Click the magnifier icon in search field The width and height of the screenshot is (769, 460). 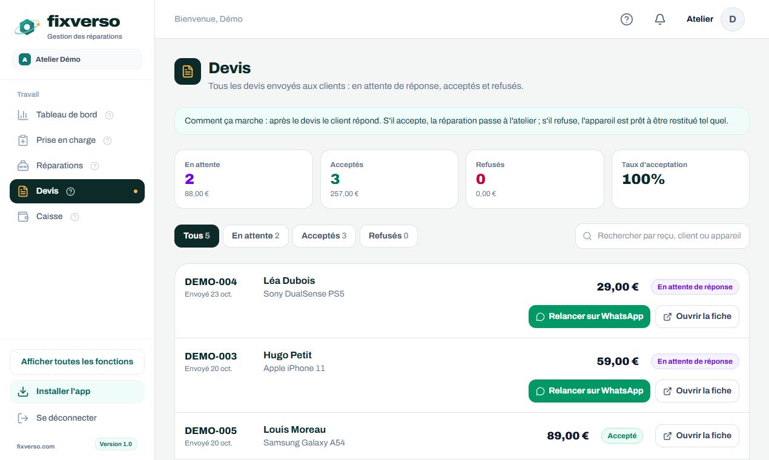pyautogui.click(x=587, y=236)
